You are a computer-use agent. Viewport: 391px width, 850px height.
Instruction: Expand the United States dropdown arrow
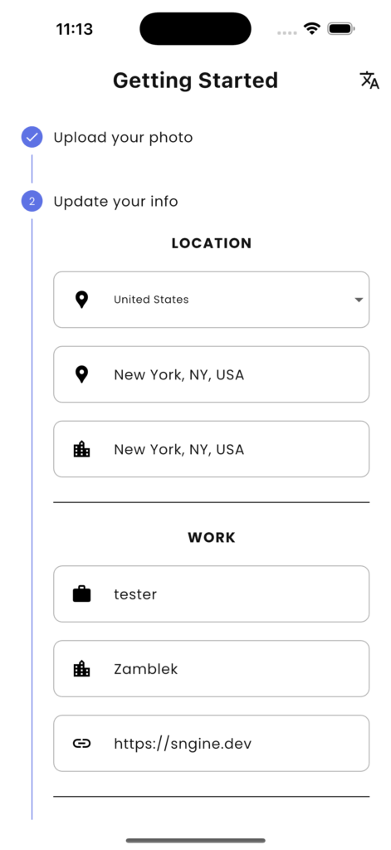pyautogui.click(x=359, y=300)
